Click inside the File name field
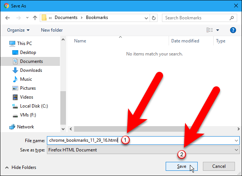 pos(143,140)
